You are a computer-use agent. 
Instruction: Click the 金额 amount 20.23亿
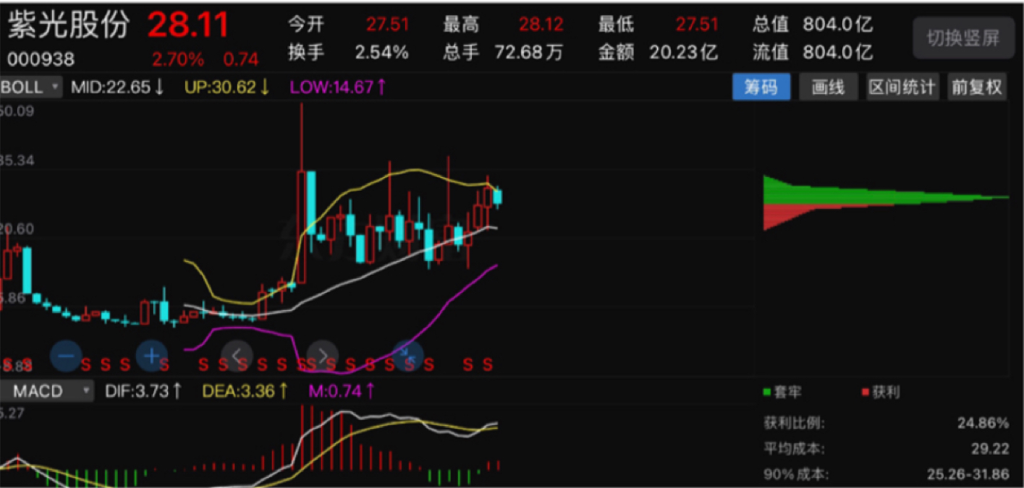683,52
